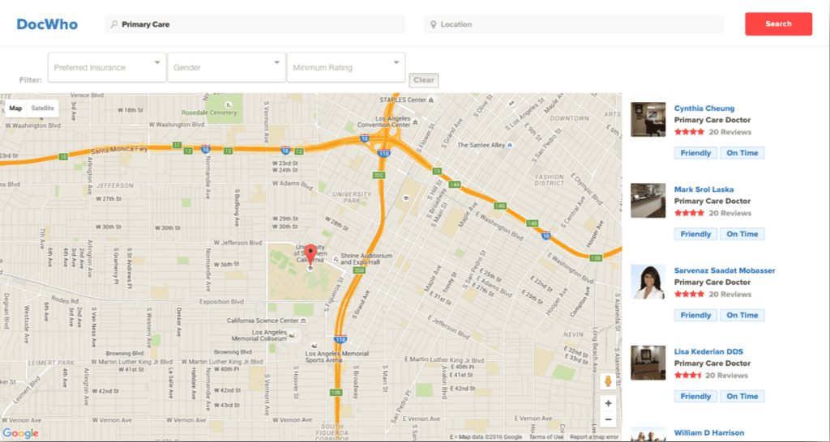This screenshot has width=830, height=442.
Task: Click the 20 Reviews text for Cynthia Cheung
Action: tap(730, 132)
